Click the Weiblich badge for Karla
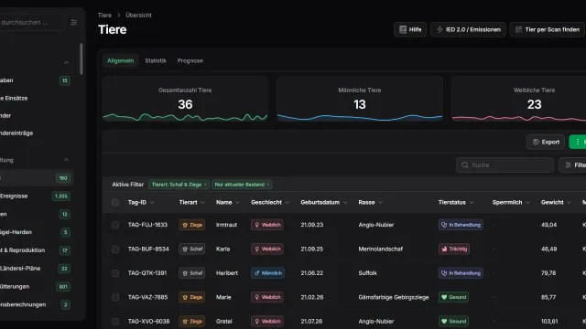Viewport: 586px width, 329px height. pos(266,249)
